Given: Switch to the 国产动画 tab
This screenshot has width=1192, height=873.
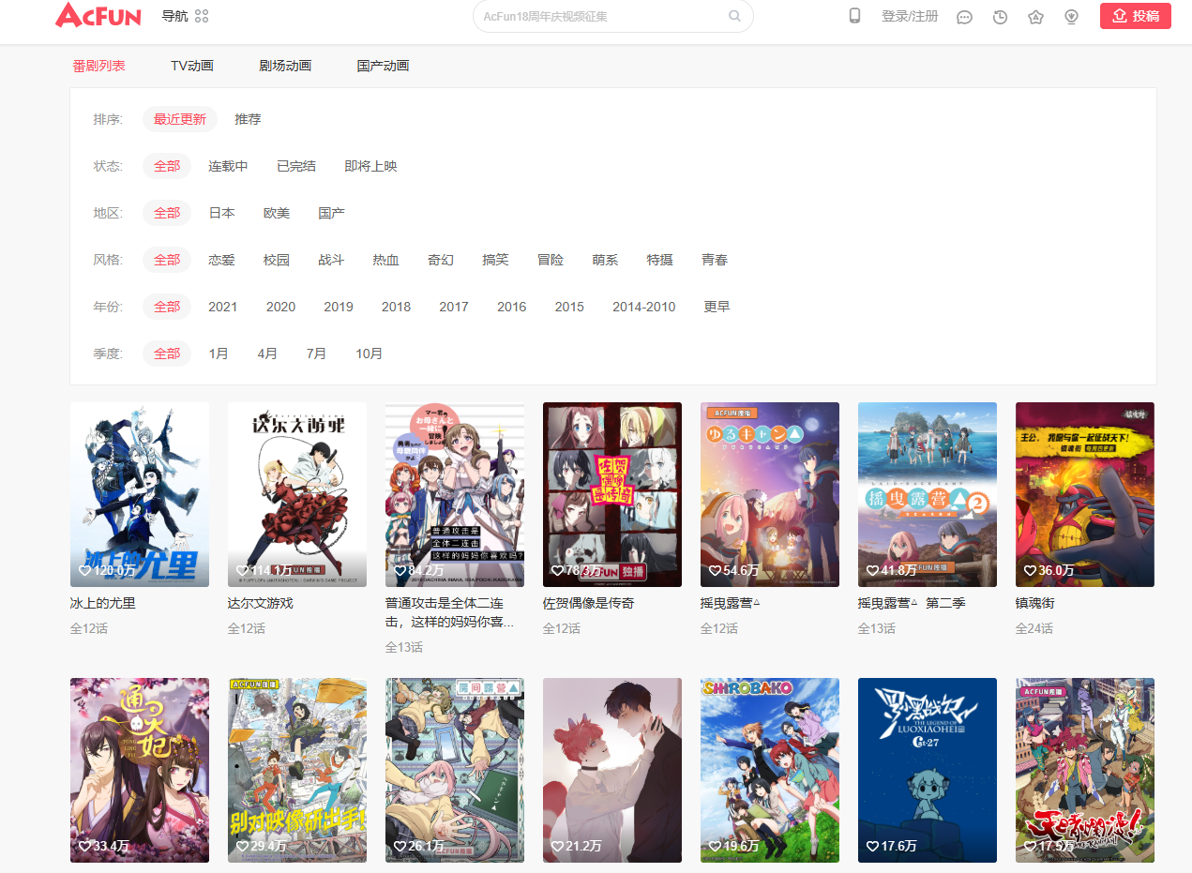Looking at the screenshot, I should (383, 66).
